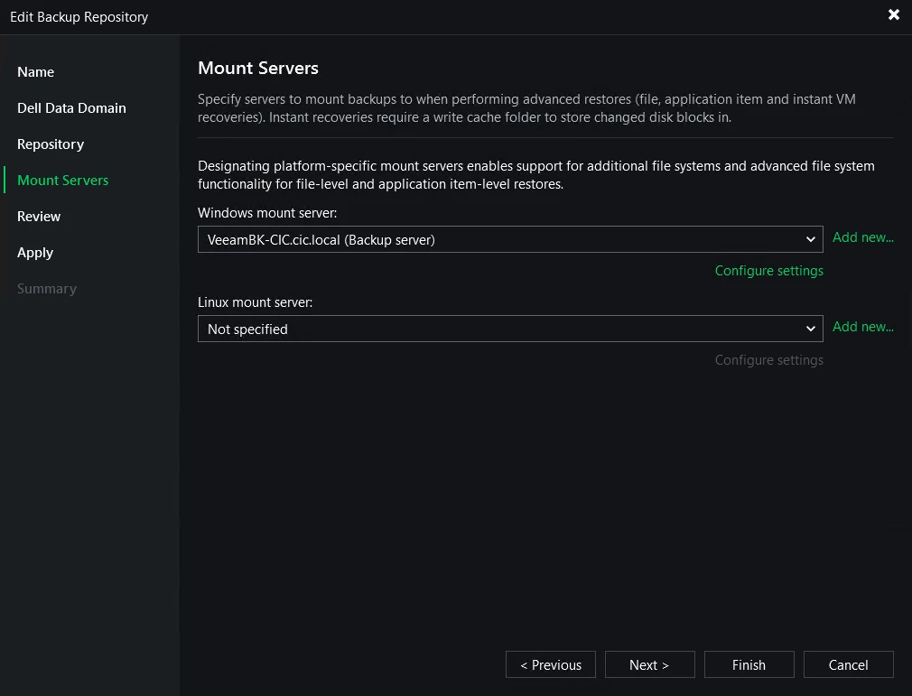Viewport: 912px width, 696px height.
Task: Click Add new beside Linux mount server
Action: (x=862, y=327)
